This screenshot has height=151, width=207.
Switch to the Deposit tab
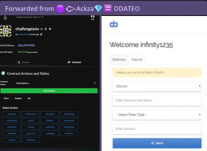pos(137,60)
